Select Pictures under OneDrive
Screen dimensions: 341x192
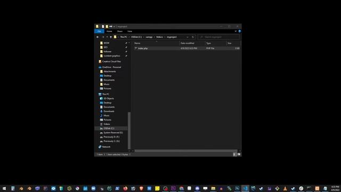[x=107, y=89]
